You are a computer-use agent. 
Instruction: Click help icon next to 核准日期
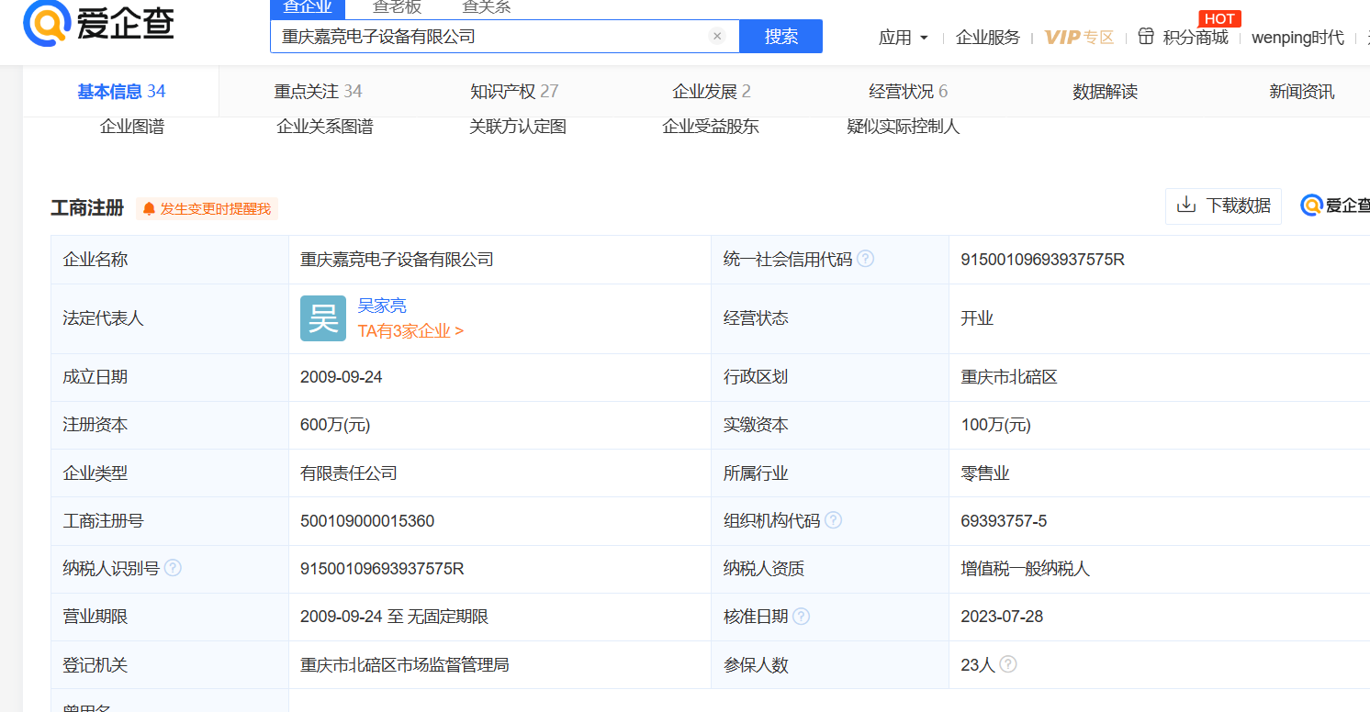tap(801, 616)
